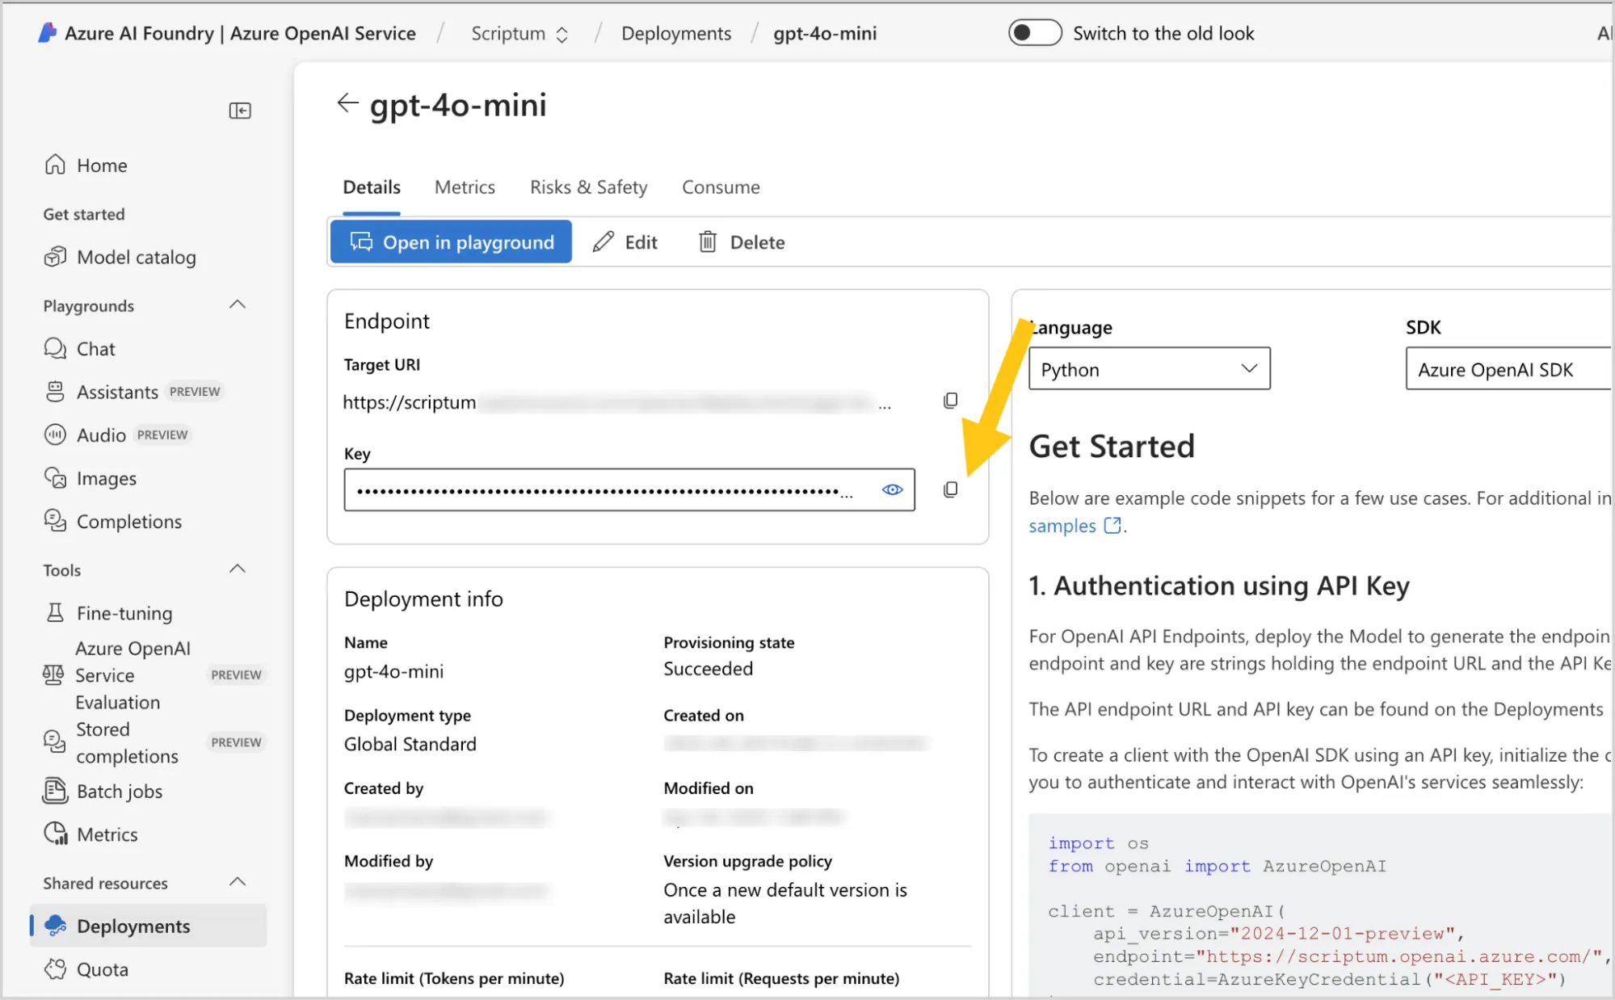
Task: Select the Details tab
Action: (x=372, y=187)
